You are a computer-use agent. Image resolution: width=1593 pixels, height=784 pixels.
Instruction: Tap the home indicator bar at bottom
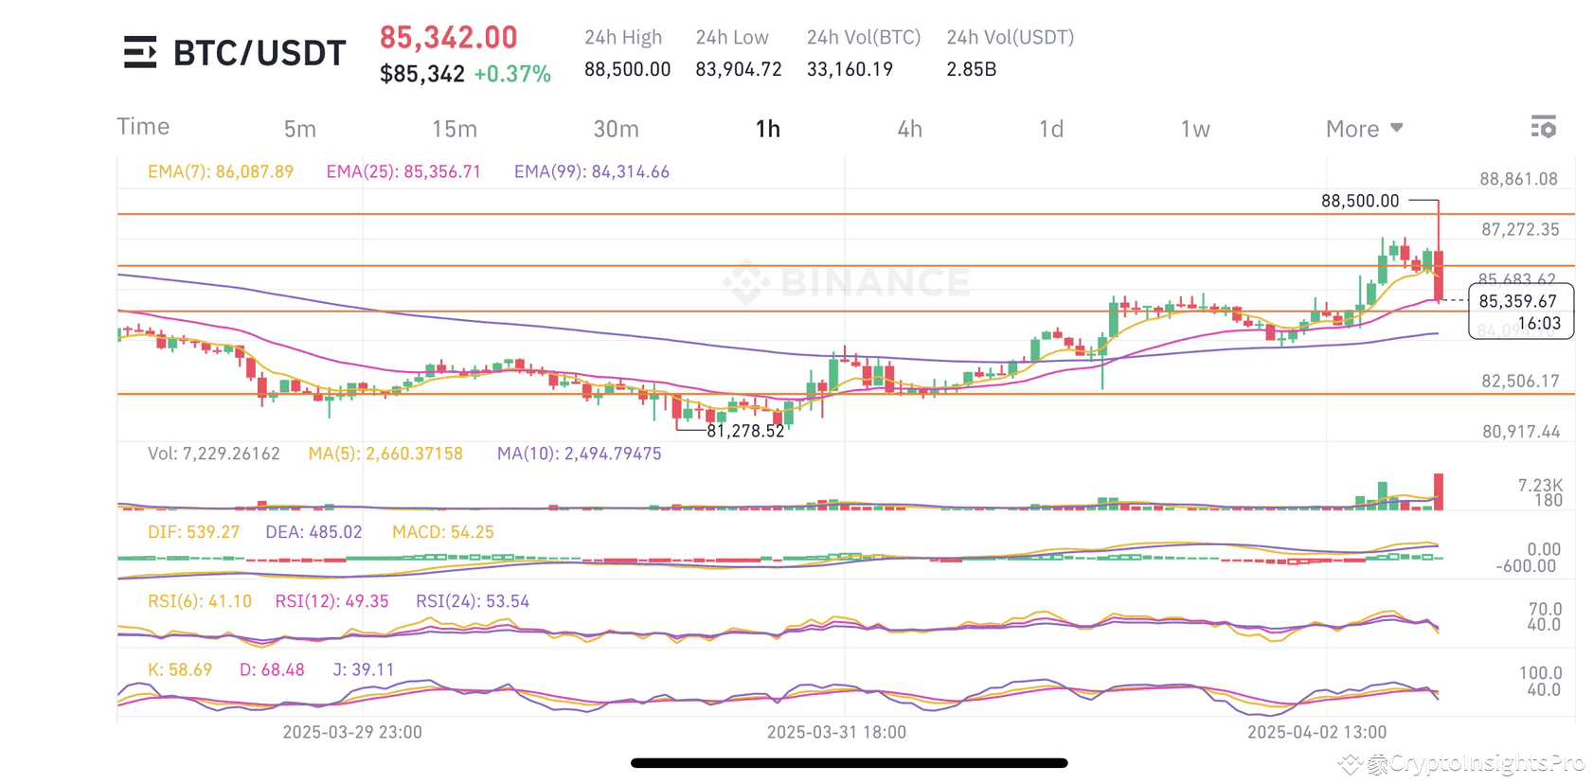[850, 762]
